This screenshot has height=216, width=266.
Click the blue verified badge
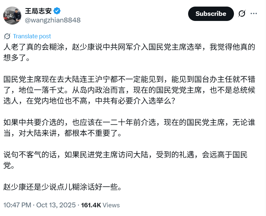[x=57, y=11]
